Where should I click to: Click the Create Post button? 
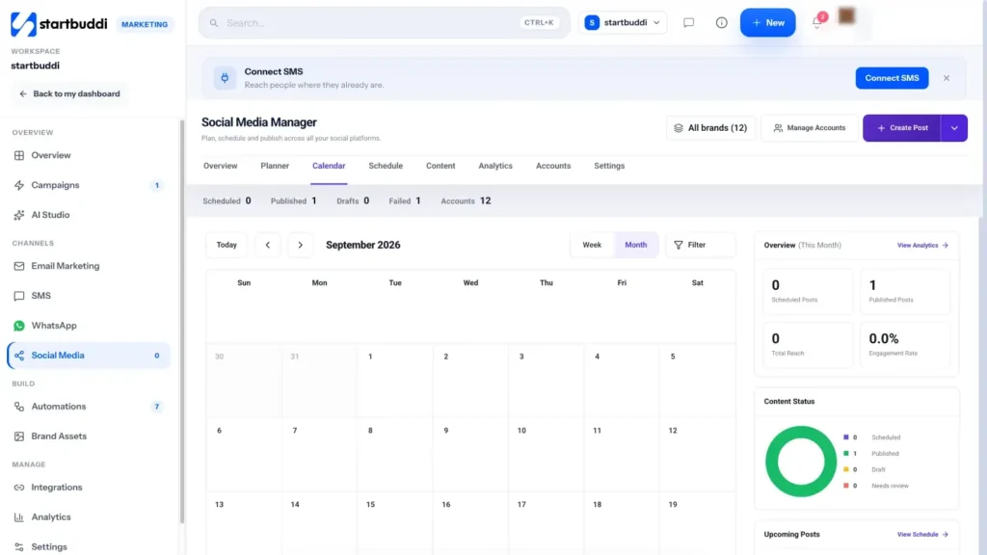(901, 128)
